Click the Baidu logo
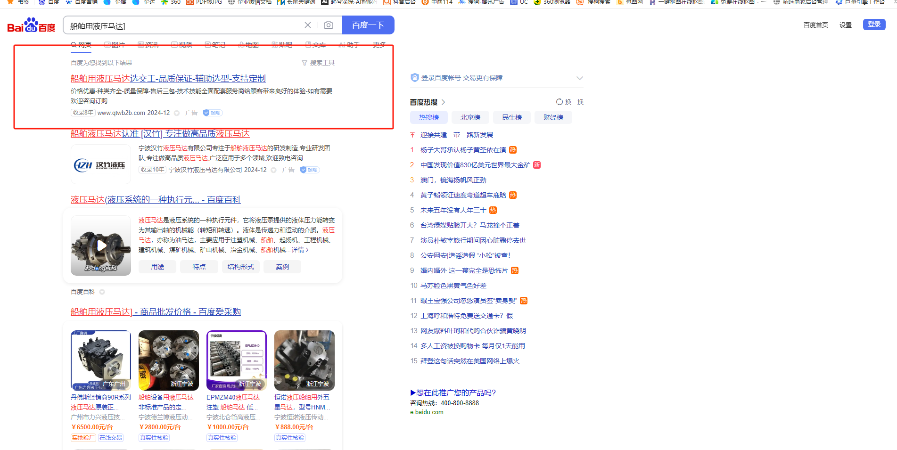This screenshot has height=450, width=897. pyautogui.click(x=31, y=25)
